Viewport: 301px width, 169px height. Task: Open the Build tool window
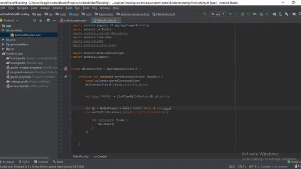pyautogui.click(x=58, y=161)
